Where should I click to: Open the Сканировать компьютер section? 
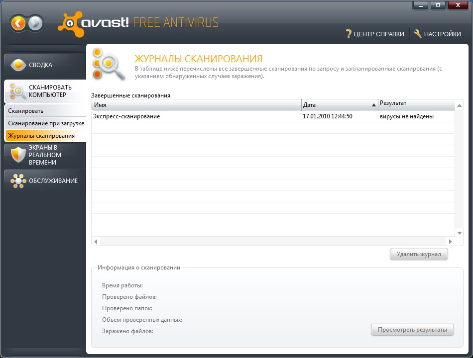(45, 91)
